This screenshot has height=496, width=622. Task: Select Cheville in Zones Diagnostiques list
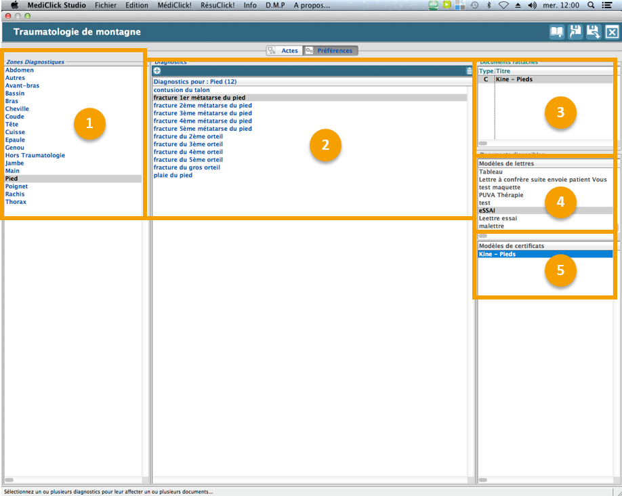coord(17,109)
